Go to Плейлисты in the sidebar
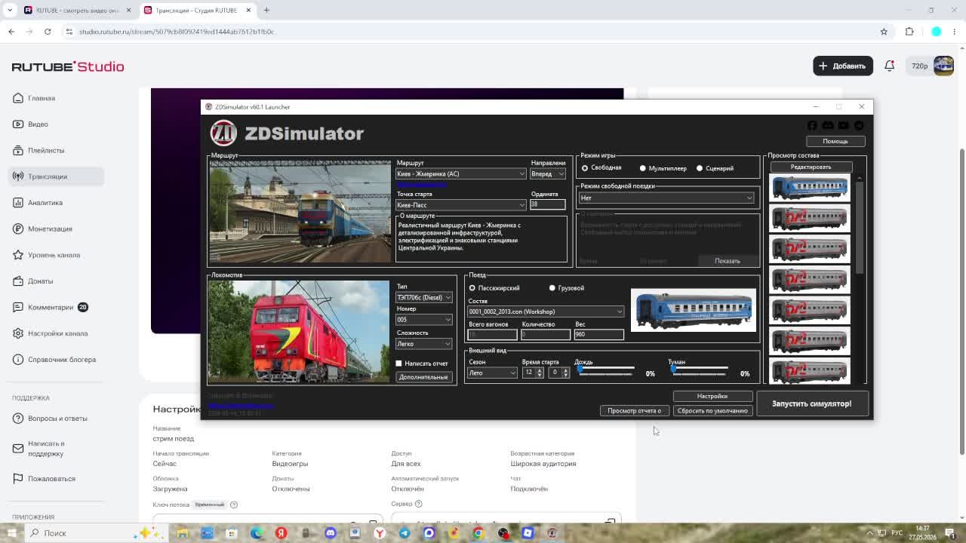This screenshot has width=966, height=543. pyautogui.click(x=46, y=150)
